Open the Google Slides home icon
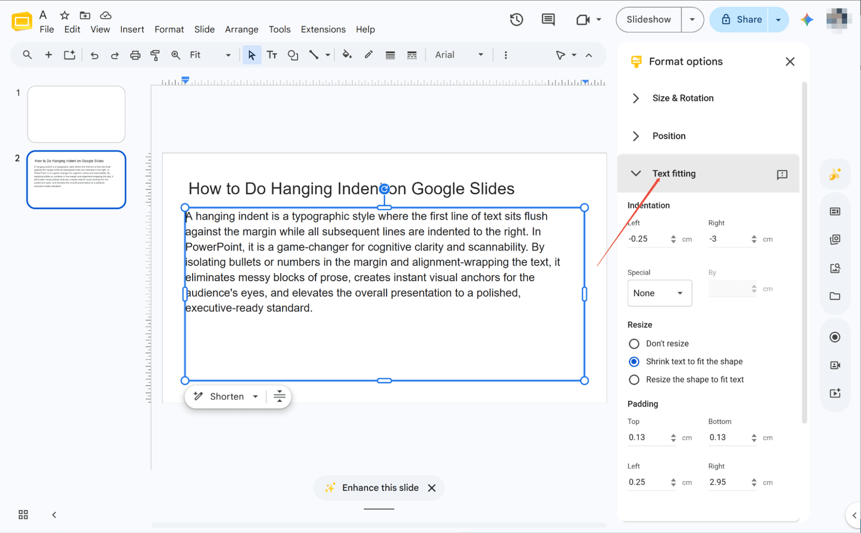This screenshot has width=861, height=533. click(22, 22)
